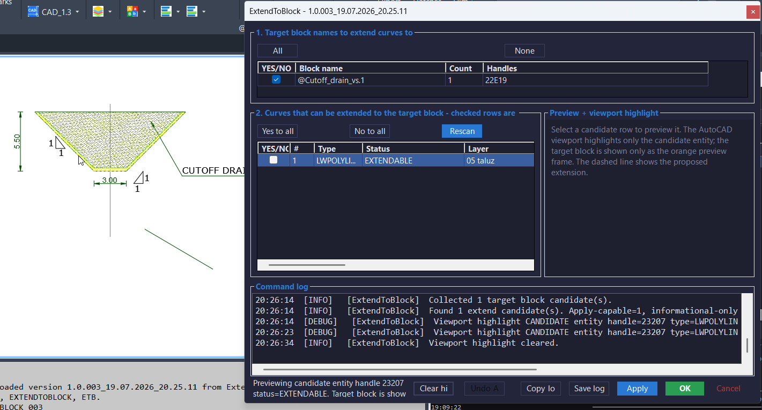762x410 pixels.
Task: Click the command log horizontal scrollbar
Action: click(400, 369)
